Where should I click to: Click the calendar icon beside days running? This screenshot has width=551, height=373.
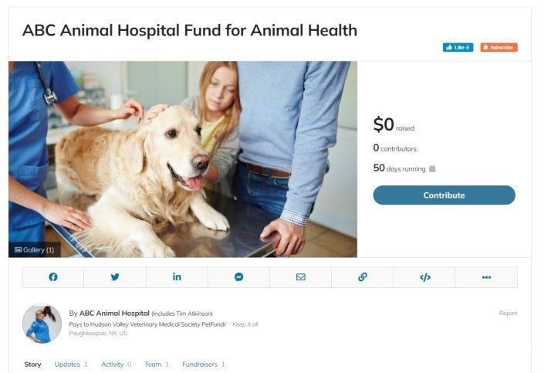pos(432,168)
